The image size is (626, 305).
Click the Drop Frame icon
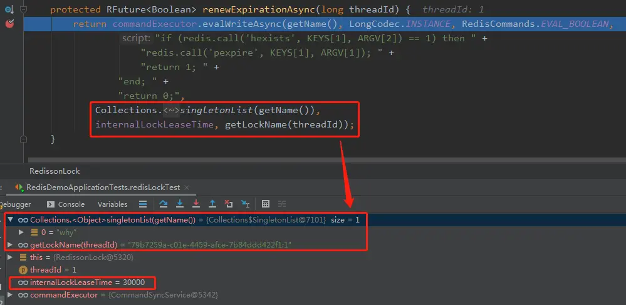(x=229, y=204)
